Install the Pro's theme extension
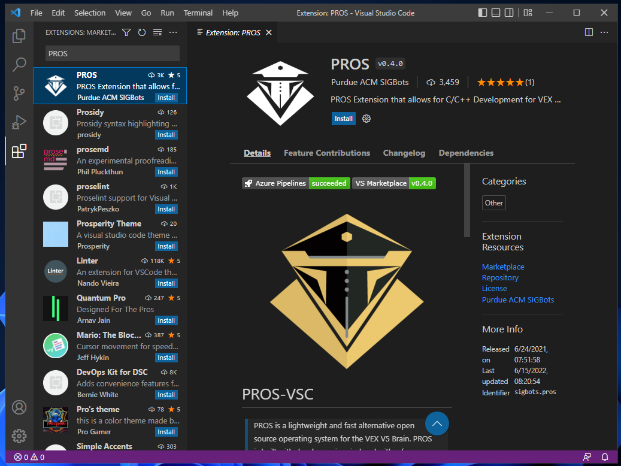621x466 pixels. [166, 432]
